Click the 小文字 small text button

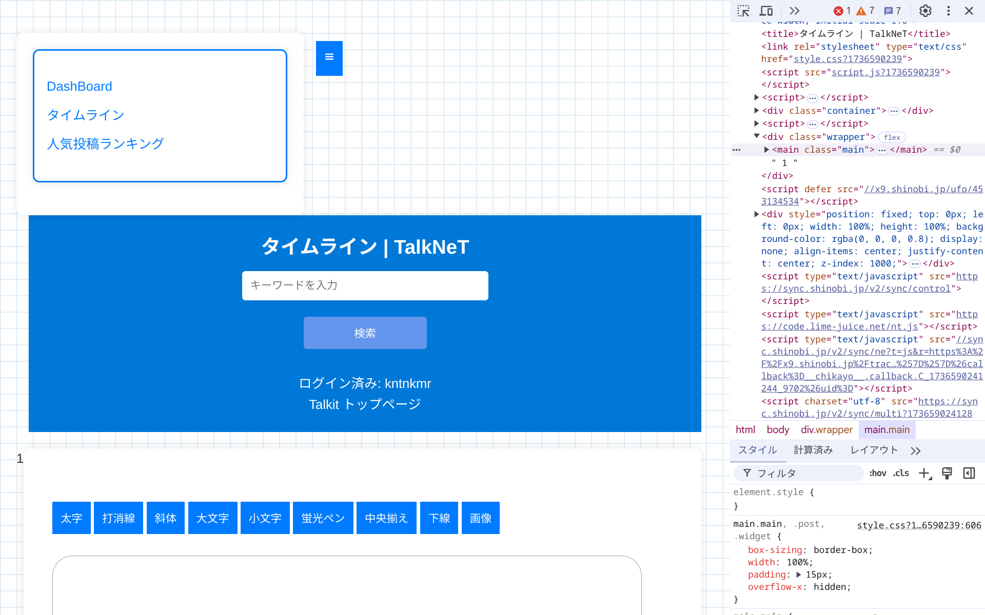(265, 518)
